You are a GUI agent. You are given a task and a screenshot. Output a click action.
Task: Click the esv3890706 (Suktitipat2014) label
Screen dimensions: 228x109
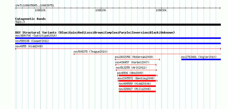[x=36, y=36]
